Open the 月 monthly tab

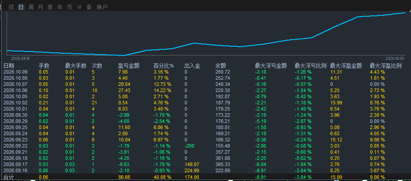[x=40, y=7]
